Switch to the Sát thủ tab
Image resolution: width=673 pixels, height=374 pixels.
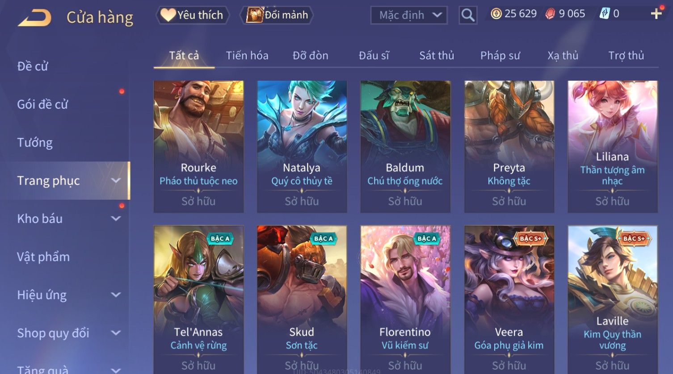(x=436, y=55)
